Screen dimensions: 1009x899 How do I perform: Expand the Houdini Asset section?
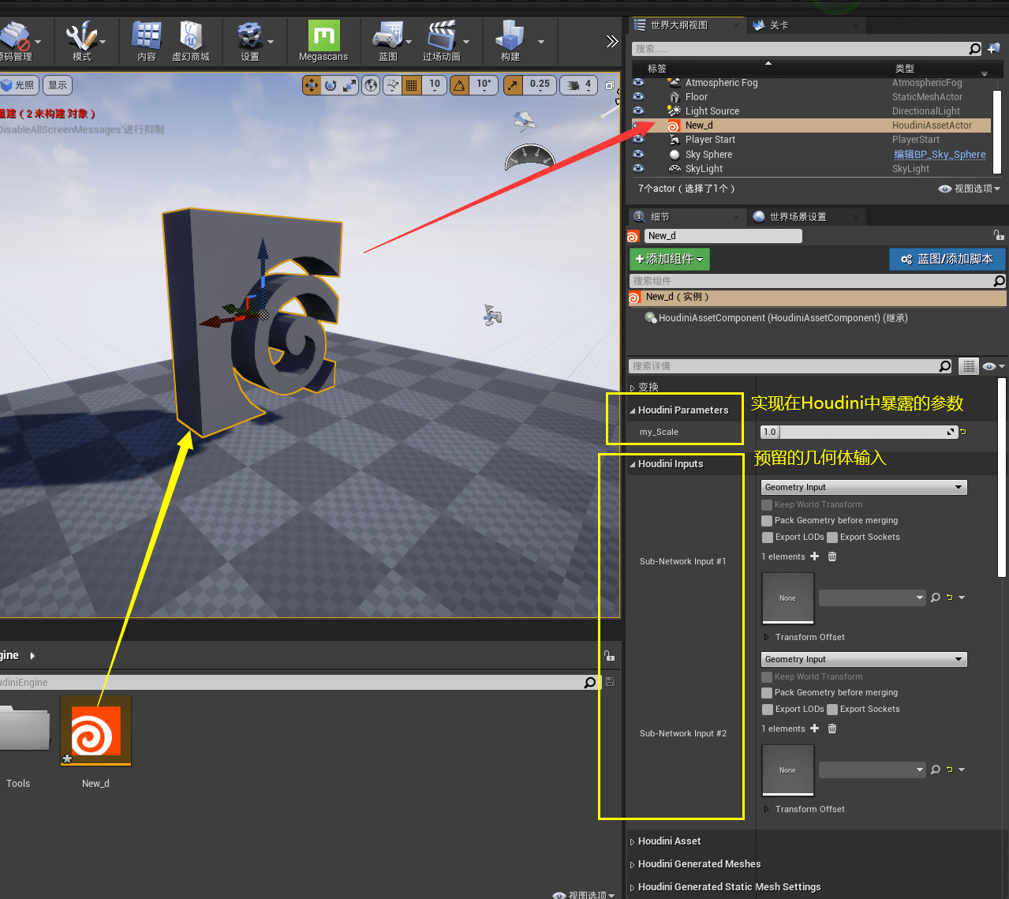pyautogui.click(x=633, y=842)
